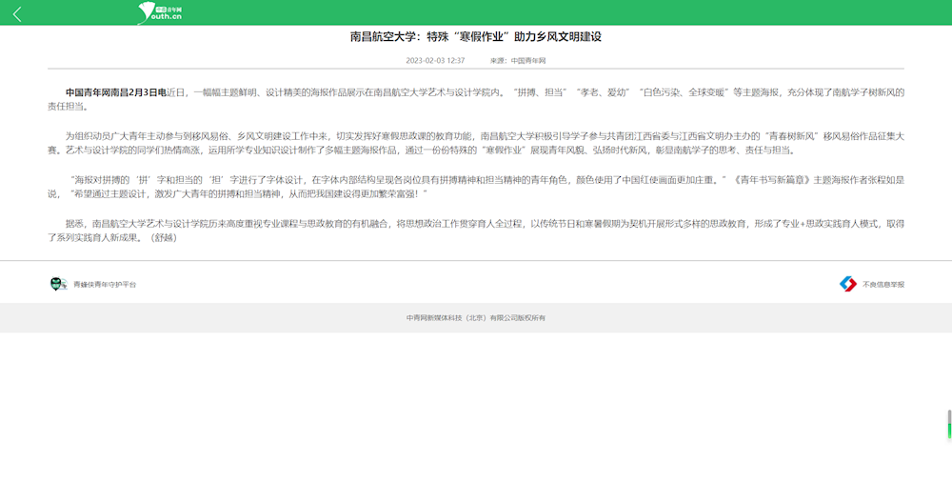This screenshot has width=952, height=482.
Task: Click the footer copyright 中青网新媒体科技 text
Action: coord(476,317)
